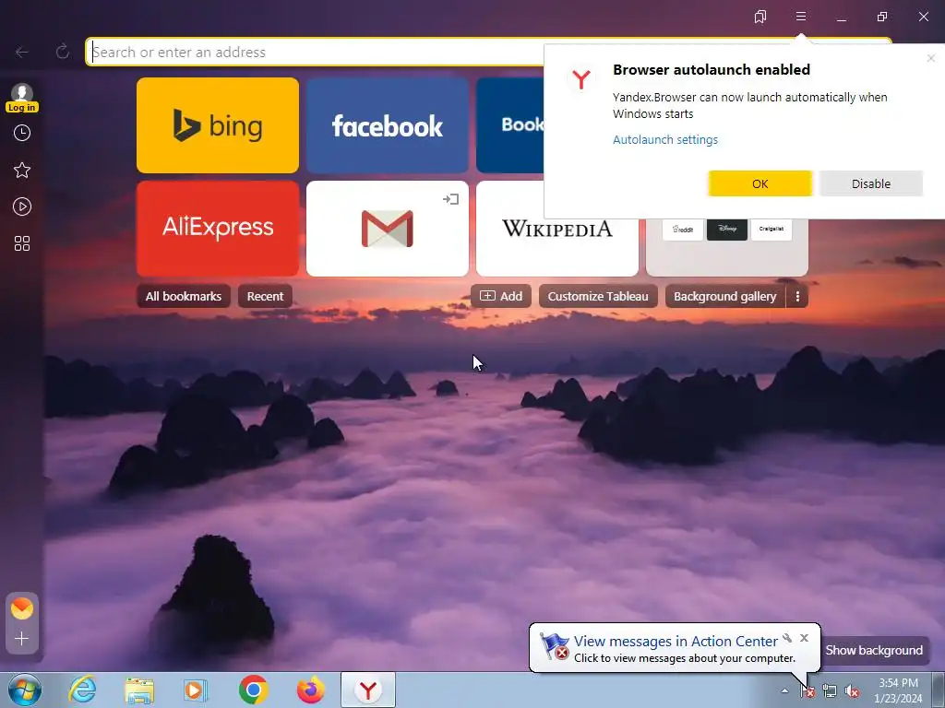
Task: Click the Action Center flag tray icon
Action: tap(807, 691)
